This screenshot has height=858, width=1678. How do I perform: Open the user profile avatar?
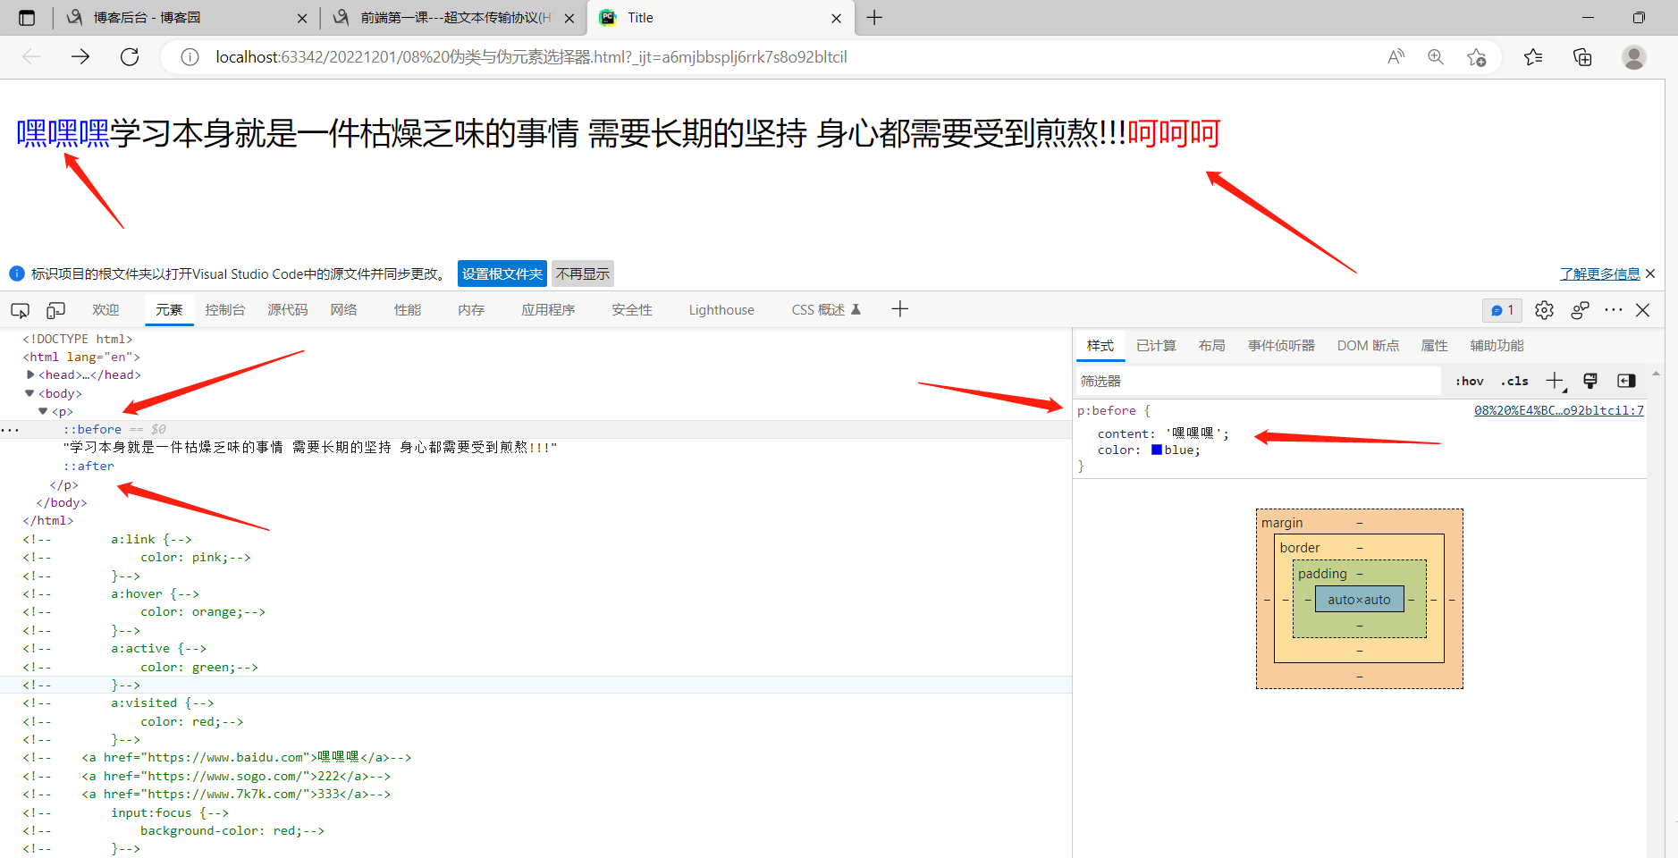(x=1634, y=57)
